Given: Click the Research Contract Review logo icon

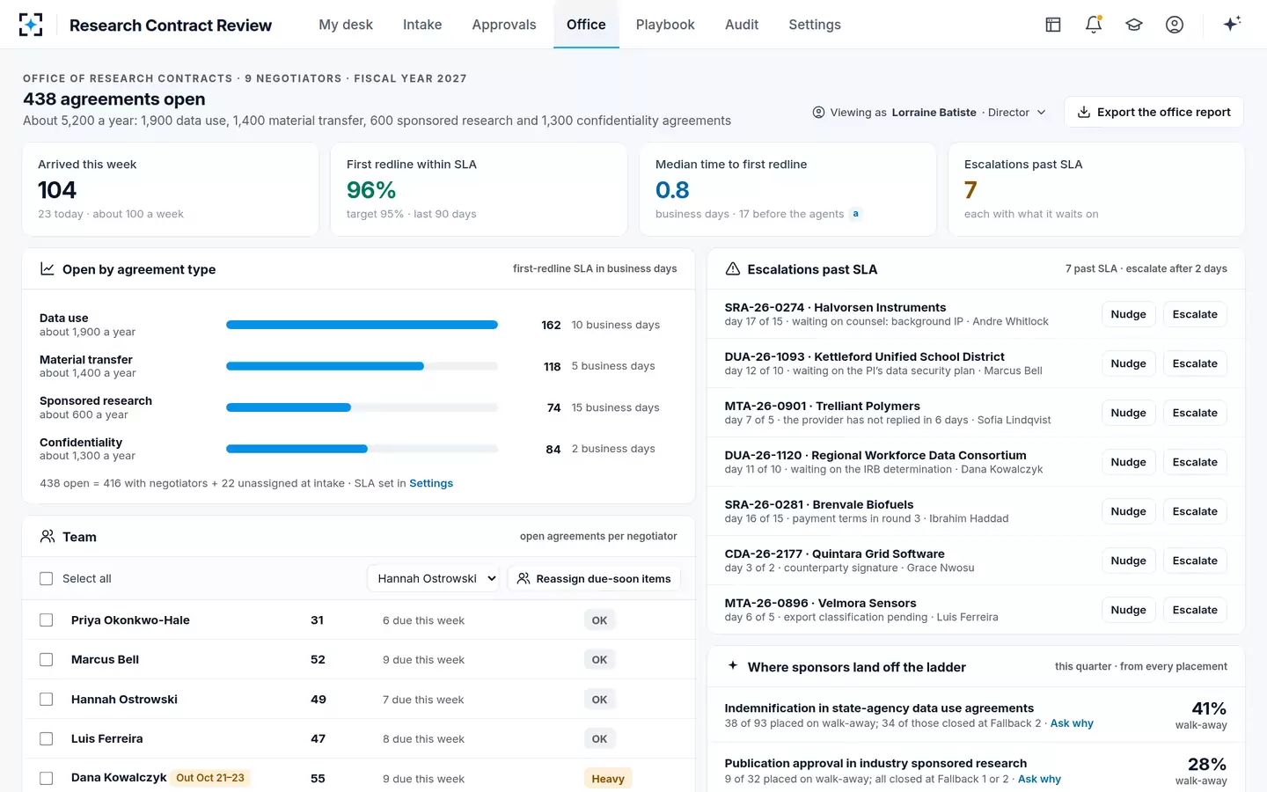Looking at the screenshot, I should tap(31, 25).
